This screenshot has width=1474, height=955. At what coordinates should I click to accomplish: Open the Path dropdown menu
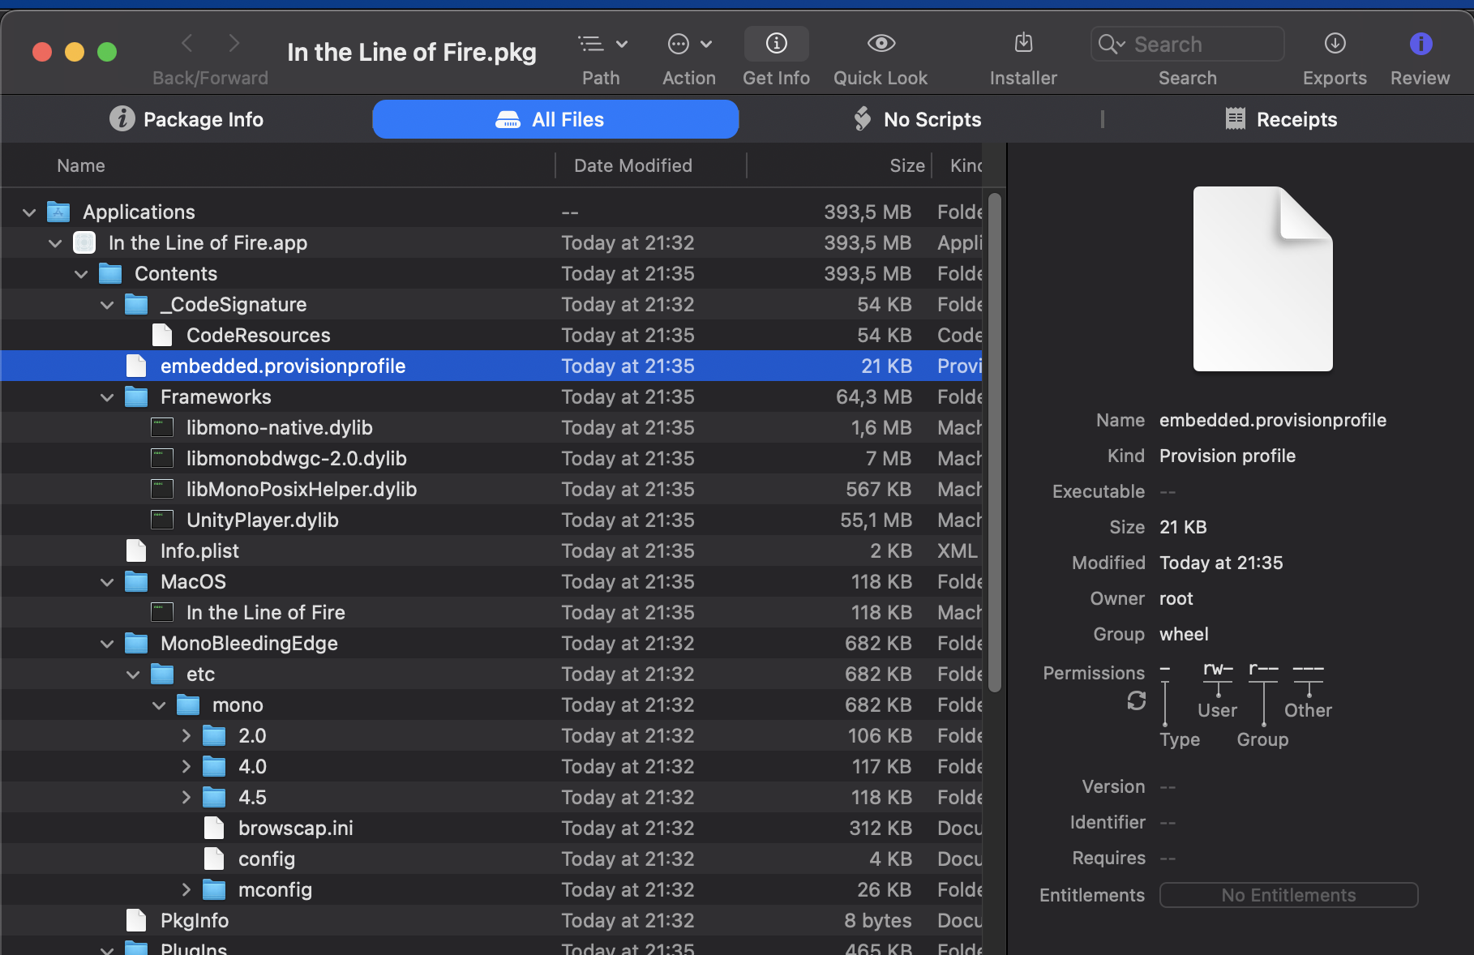coord(602,44)
